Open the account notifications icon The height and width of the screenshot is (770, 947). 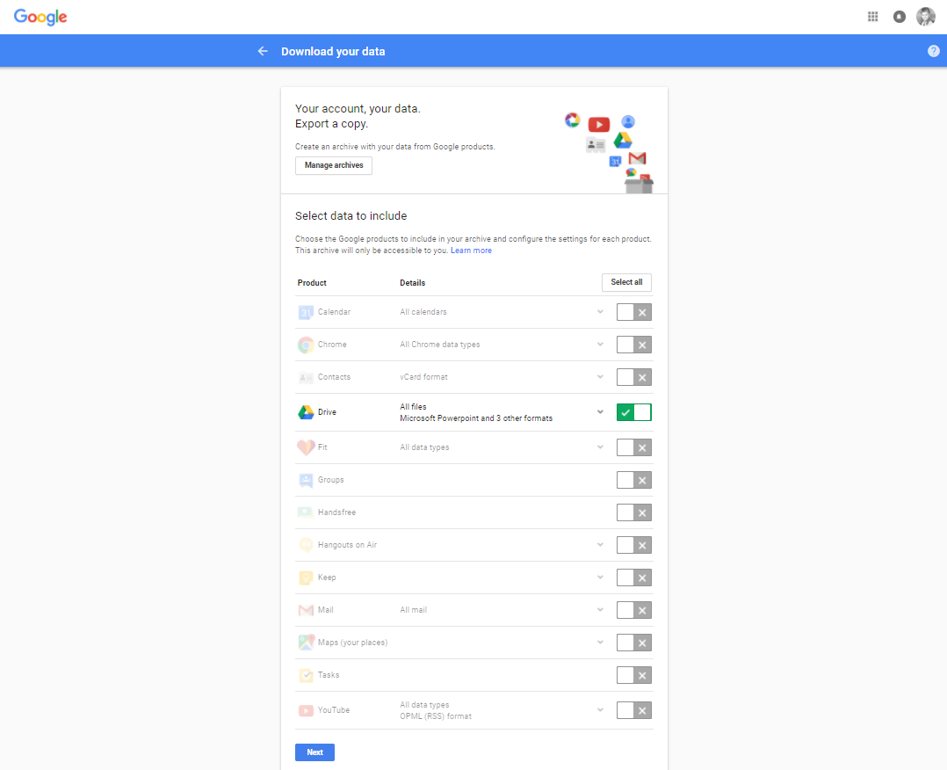click(900, 17)
